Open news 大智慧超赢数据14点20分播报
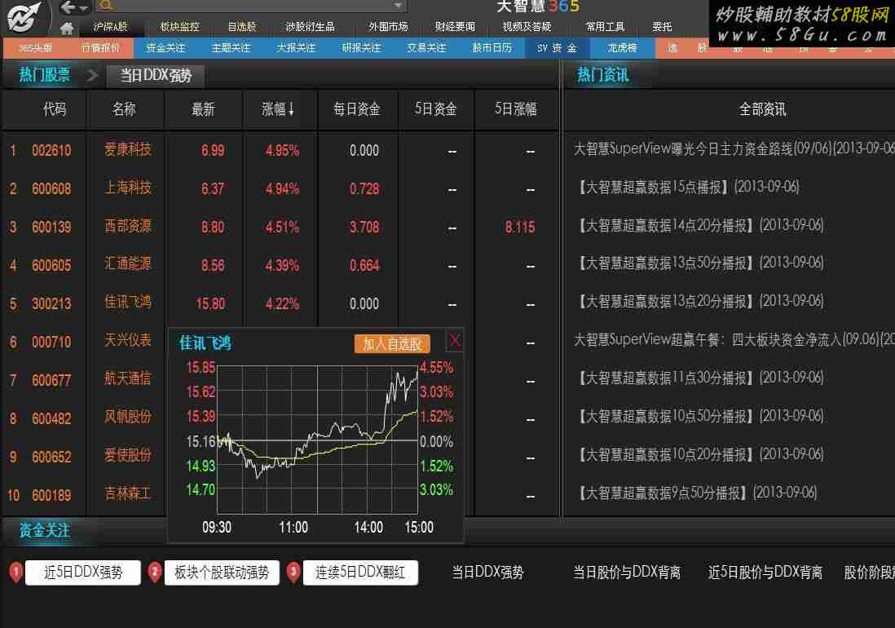Screen dimensions: 895x628 pyautogui.click(x=702, y=225)
